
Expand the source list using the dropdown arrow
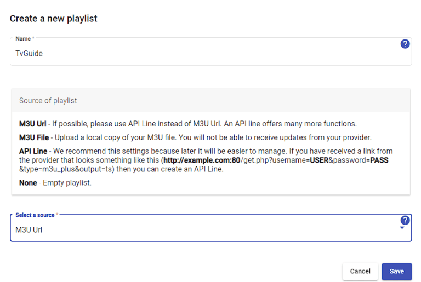tap(402, 228)
